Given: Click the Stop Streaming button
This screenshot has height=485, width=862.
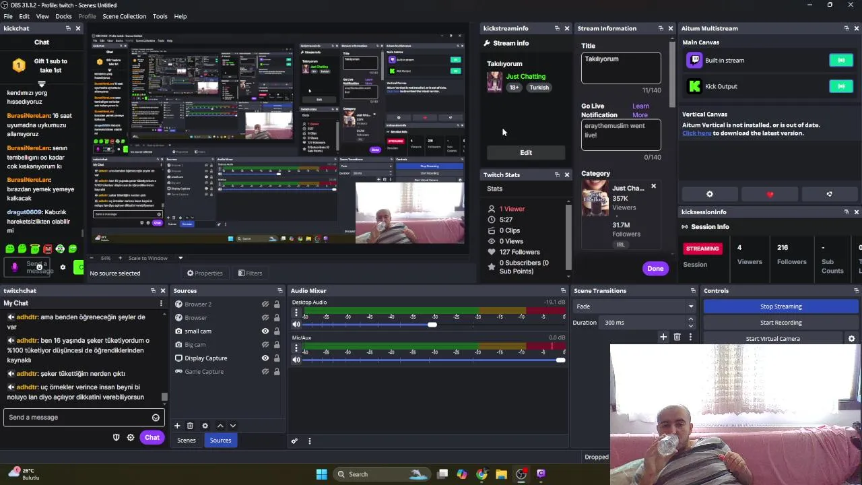Looking at the screenshot, I should point(781,306).
